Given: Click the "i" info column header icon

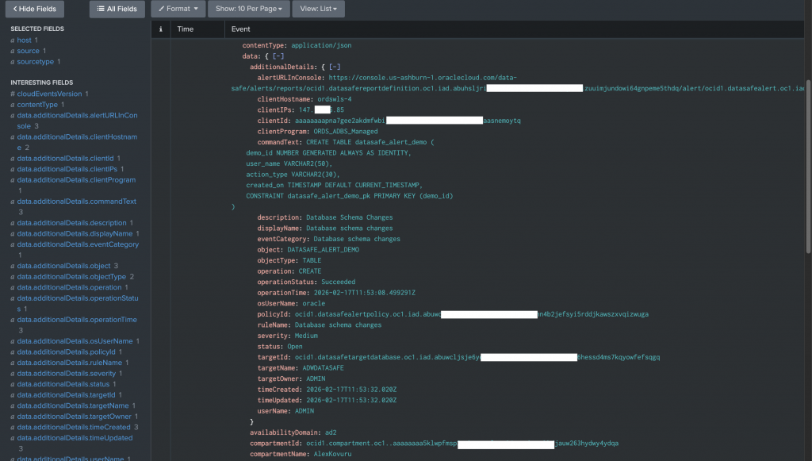Looking at the screenshot, I should coord(160,29).
